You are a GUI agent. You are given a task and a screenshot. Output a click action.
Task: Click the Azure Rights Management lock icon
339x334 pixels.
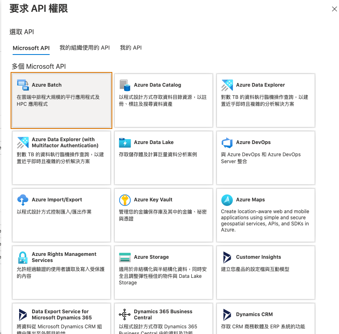pos(23,258)
